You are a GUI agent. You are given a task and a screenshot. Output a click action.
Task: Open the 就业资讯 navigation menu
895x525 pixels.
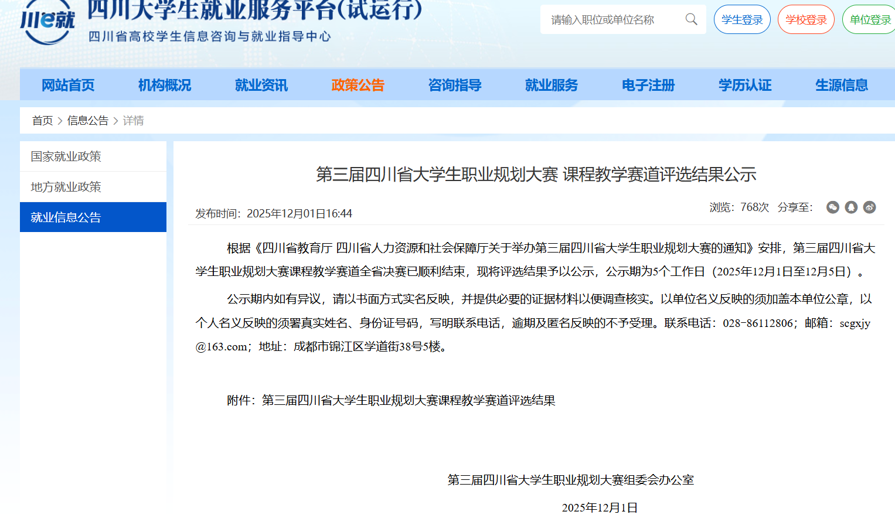(x=261, y=86)
